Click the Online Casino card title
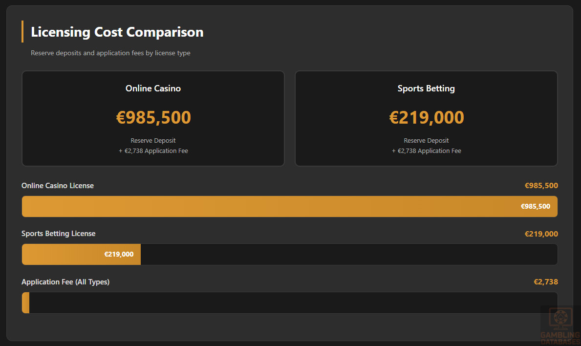This screenshot has width=581, height=346. pos(153,88)
